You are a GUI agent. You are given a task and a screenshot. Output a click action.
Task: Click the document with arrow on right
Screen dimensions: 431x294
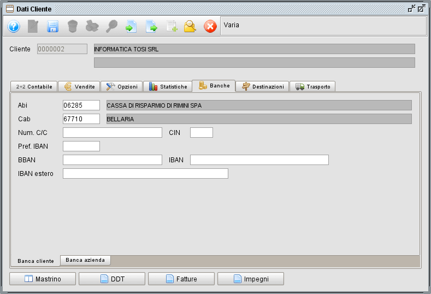point(151,26)
